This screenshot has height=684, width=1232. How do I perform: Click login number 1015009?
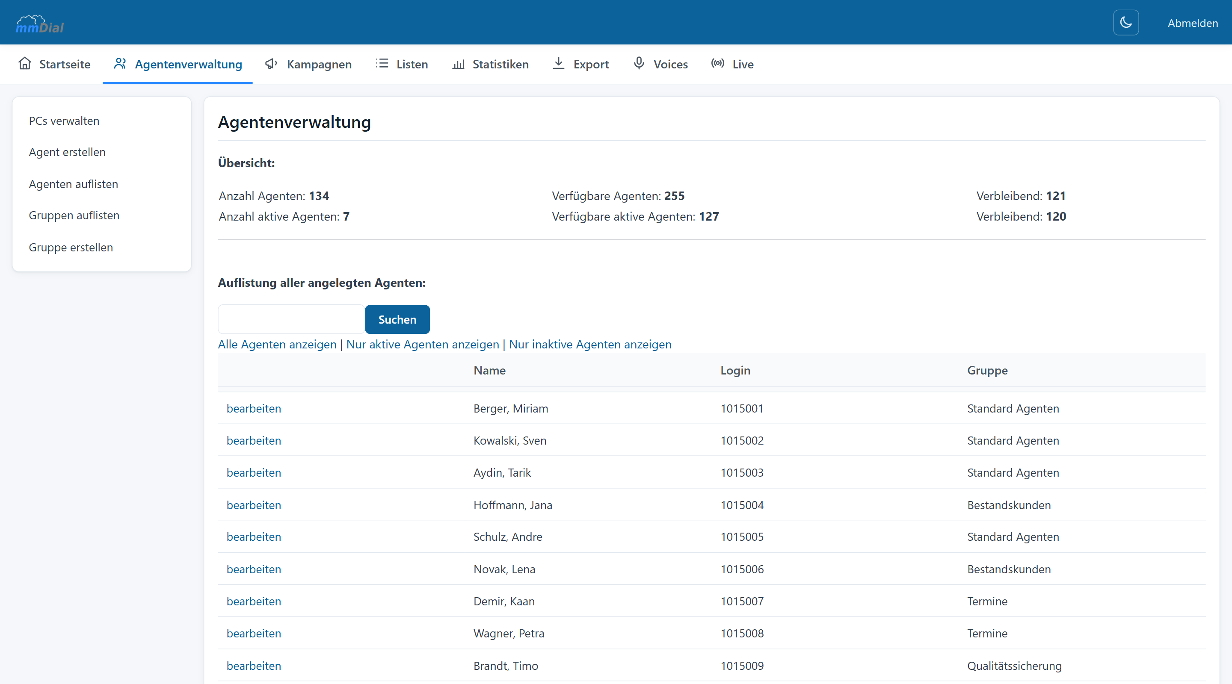(742, 665)
